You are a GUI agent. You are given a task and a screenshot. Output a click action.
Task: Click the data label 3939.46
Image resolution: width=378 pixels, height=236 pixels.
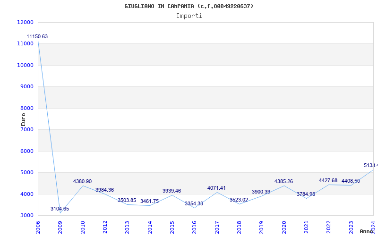[x=172, y=191]
